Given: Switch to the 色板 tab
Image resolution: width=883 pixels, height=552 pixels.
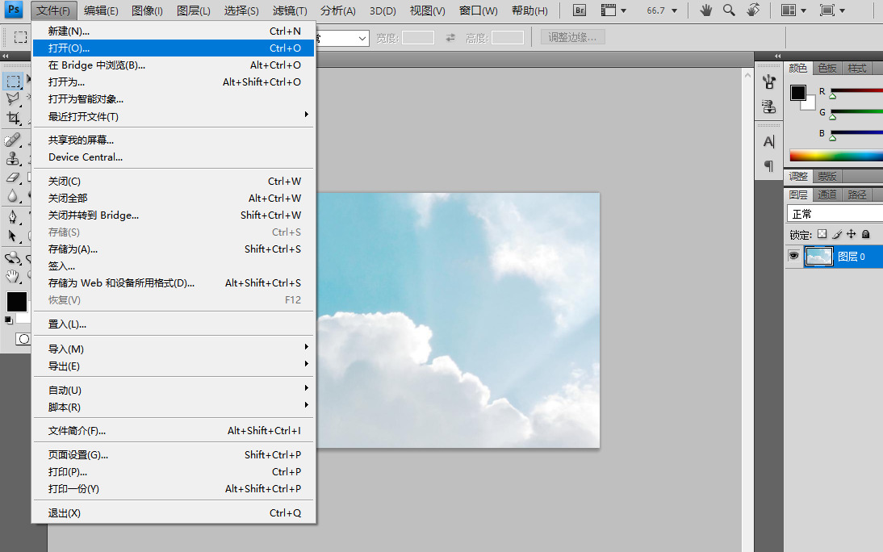Looking at the screenshot, I should (827, 68).
